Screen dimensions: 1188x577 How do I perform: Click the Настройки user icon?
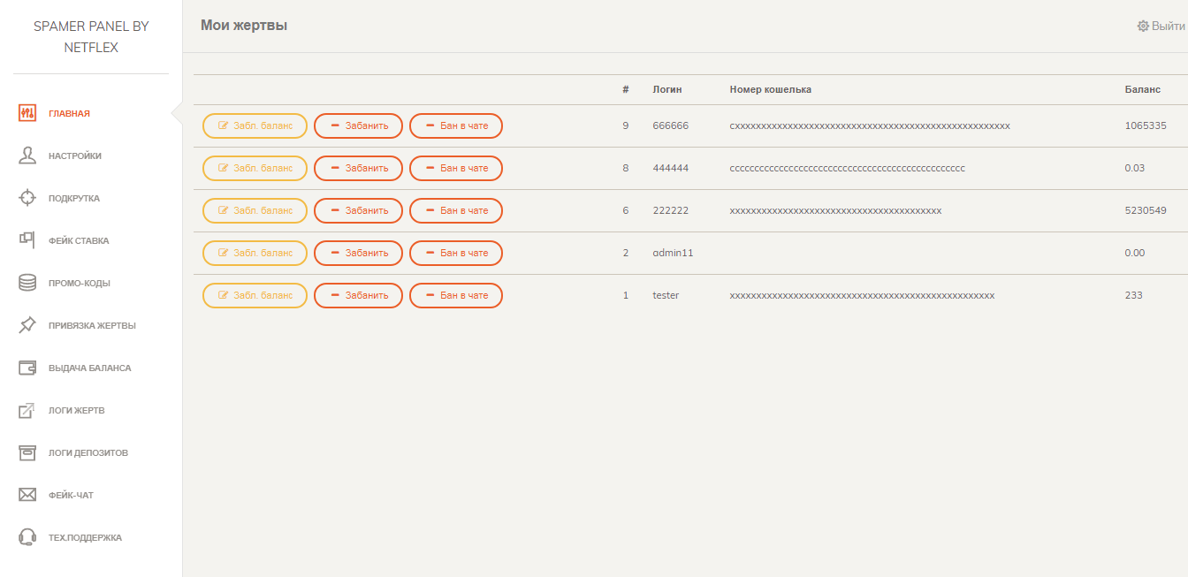pyautogui.click(x=27, y=156)
